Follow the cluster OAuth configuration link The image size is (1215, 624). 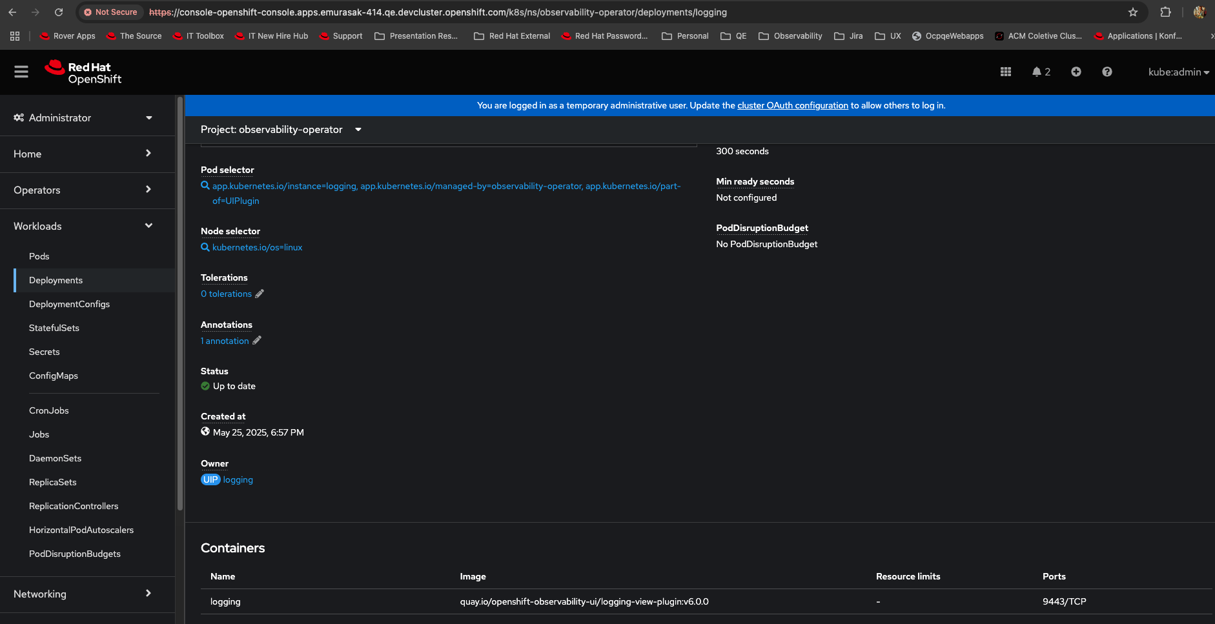793,105
